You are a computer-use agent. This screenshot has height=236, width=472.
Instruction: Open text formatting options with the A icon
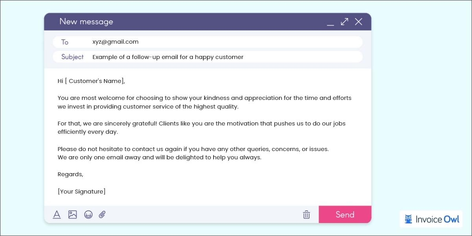(57, 214)
